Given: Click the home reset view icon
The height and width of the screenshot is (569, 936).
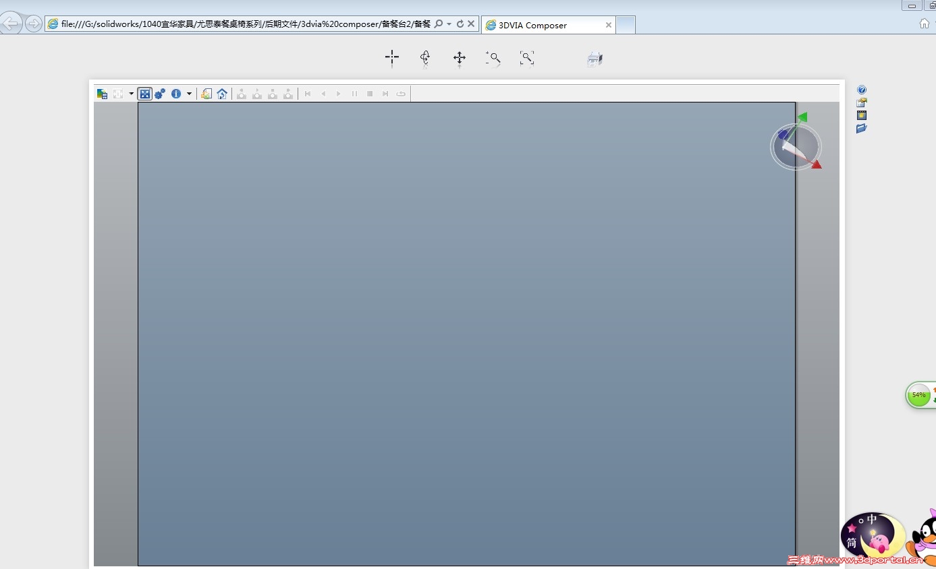Looking at the screenshot, I should click(x=222, y=94).
